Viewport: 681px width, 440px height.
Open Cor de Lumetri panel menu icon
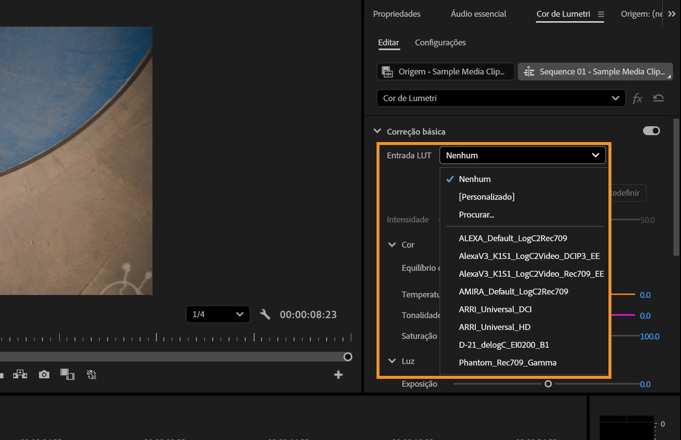click(601, 14)
